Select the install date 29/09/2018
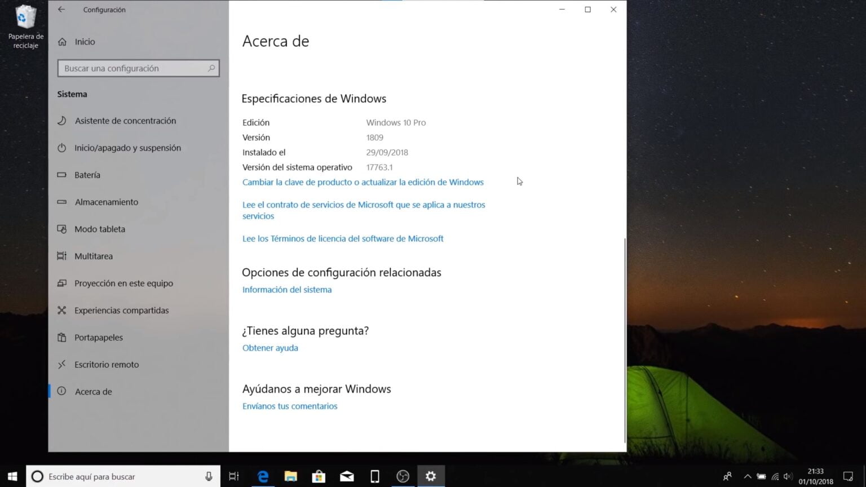This screenshot has width=866, height=487. pos(387,152)
